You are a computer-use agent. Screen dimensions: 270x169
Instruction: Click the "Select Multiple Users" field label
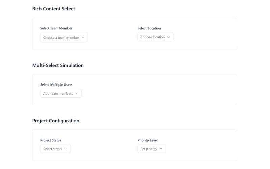(x=56, y=85)
